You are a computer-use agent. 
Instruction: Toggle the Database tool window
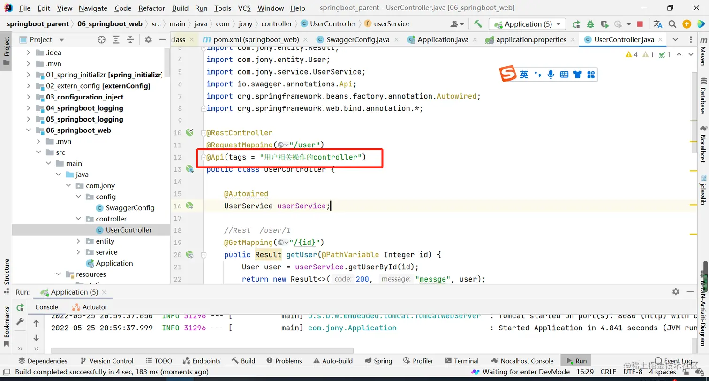coord(703,95)
